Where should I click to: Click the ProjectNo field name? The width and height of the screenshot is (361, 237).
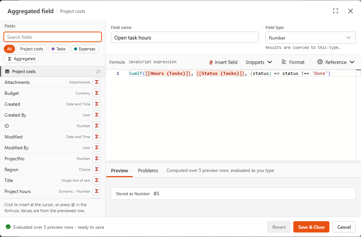(x=14, y=158)
